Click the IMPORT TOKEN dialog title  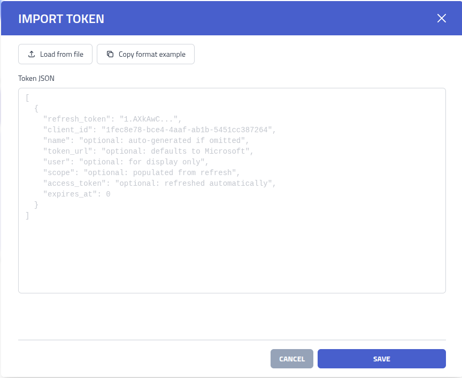point(61,18)
